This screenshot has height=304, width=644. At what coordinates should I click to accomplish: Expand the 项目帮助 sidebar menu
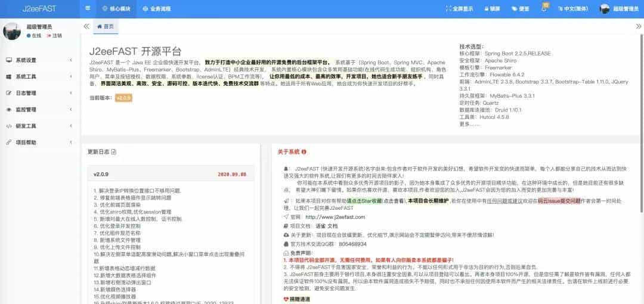pos(40,142)
